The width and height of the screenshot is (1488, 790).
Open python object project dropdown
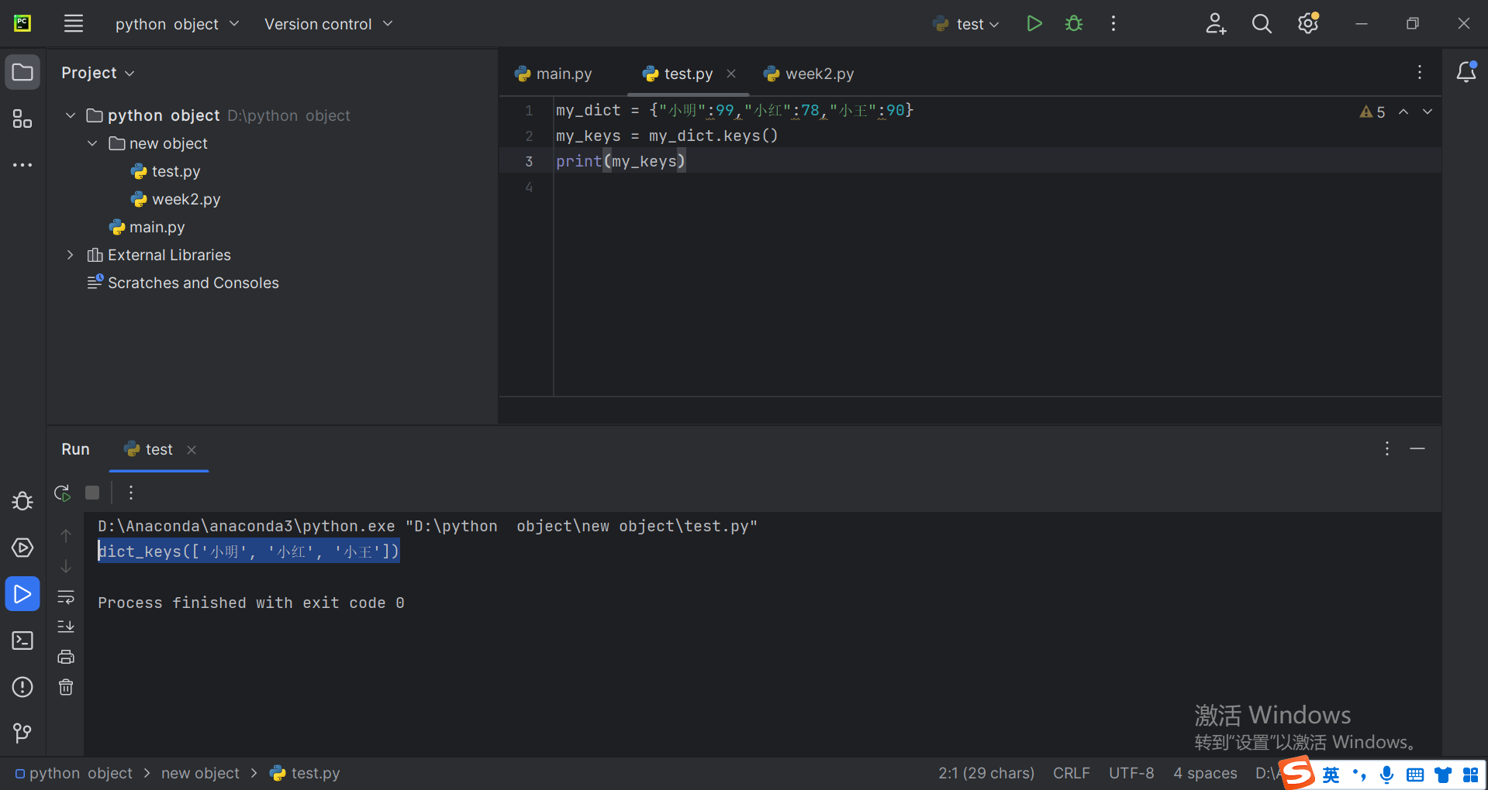tap(177, 24)
